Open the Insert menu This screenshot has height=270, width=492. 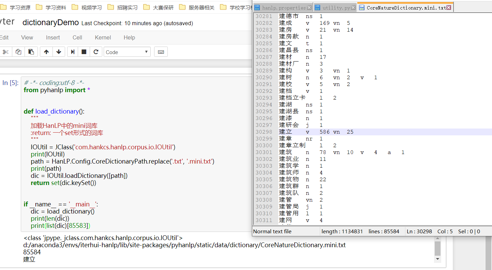tap(53, 38)
